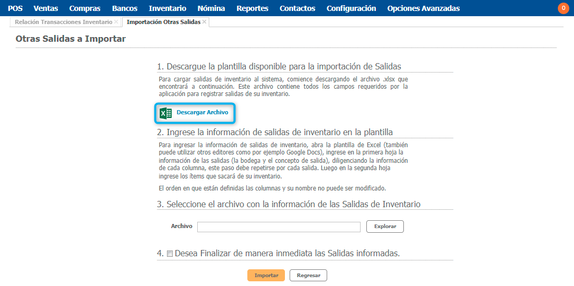The height and width of the screenshot is (286, 574).
Task: Open the Nómina menu
Action: point(211,8)
